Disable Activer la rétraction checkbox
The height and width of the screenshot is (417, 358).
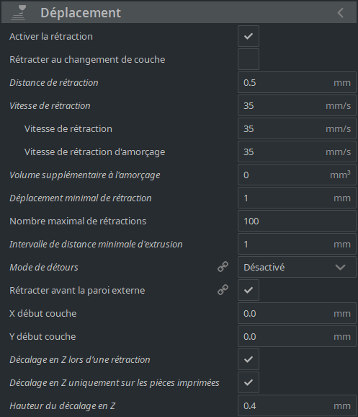pos(249,36)
